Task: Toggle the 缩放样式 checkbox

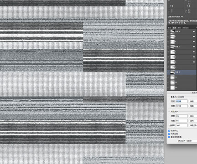Action: (x=169, y=131)
